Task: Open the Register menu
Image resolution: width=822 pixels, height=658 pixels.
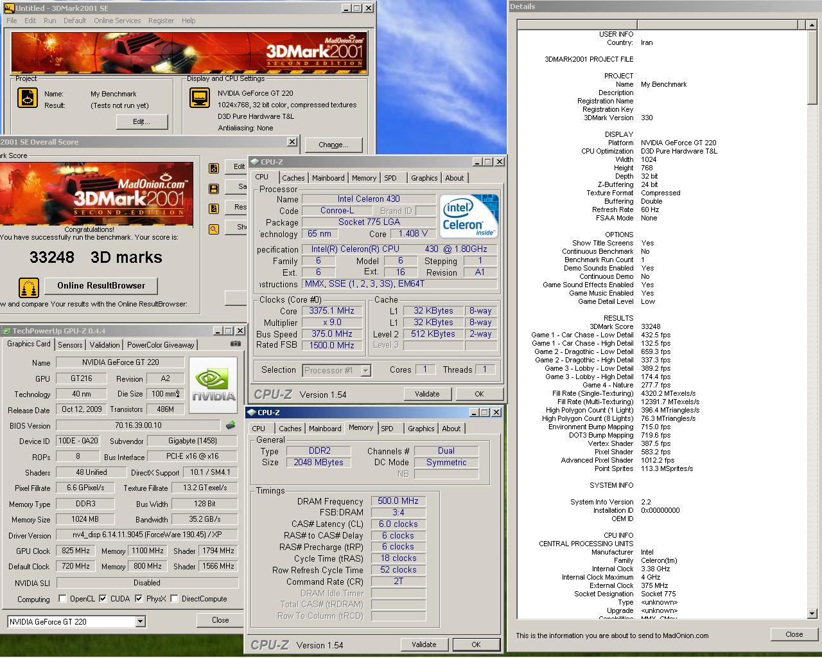Action: (161, 21)
